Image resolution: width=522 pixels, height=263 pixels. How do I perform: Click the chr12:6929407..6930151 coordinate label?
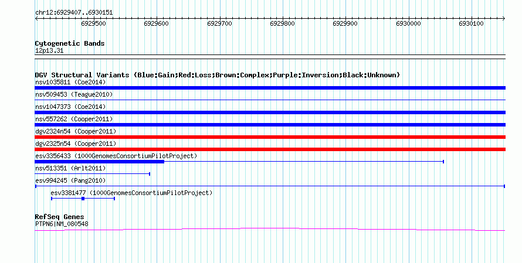(74, 13)
